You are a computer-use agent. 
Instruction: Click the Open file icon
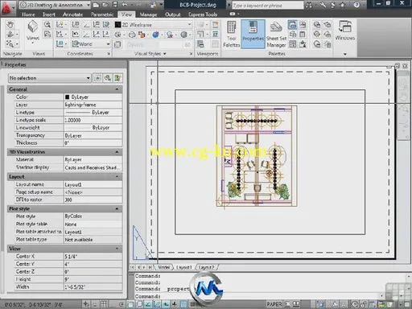(105, 5)
